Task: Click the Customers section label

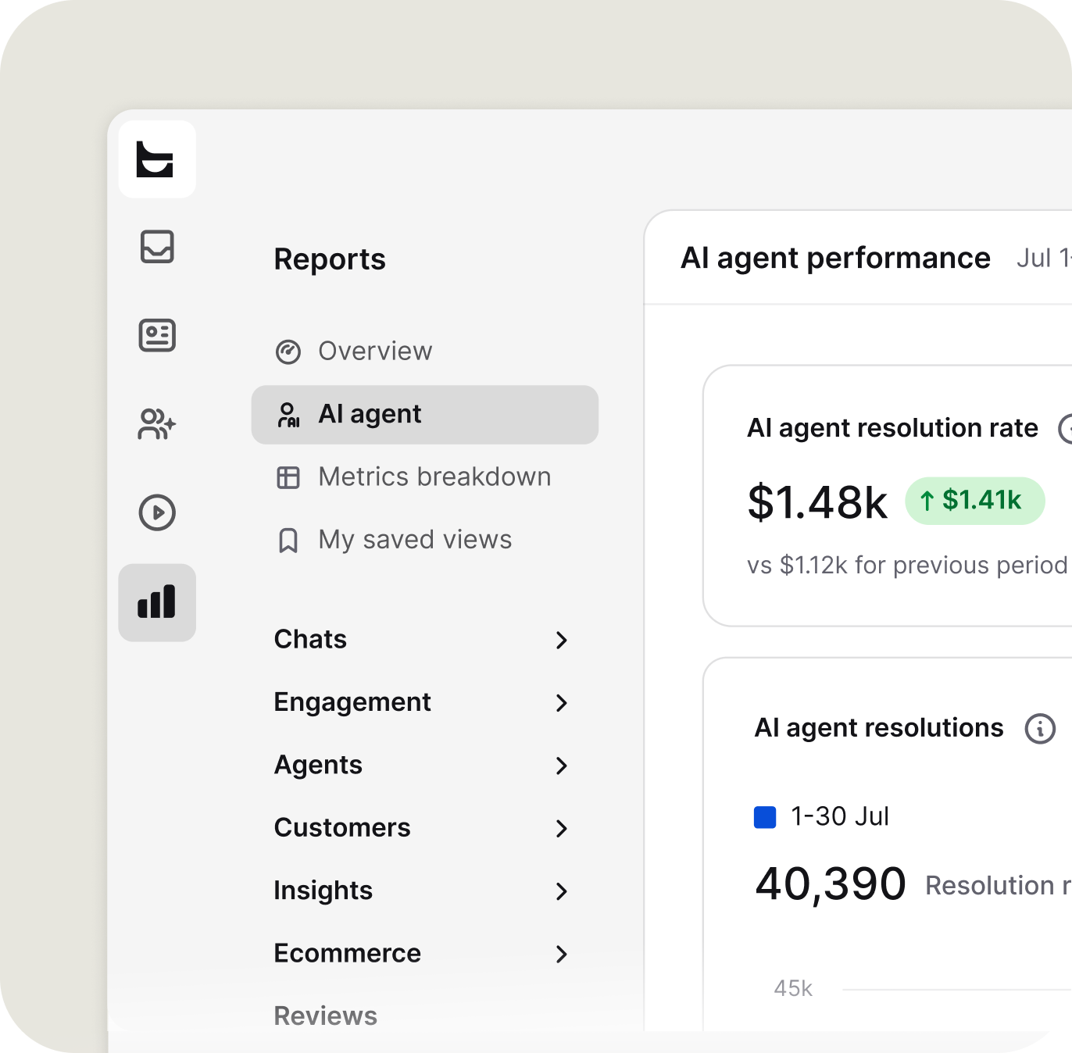Action: tap(342, 827)
